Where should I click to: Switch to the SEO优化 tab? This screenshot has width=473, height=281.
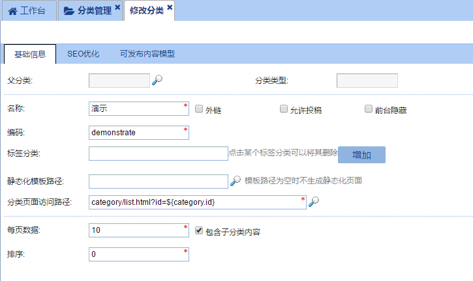(x=83, y=54)
